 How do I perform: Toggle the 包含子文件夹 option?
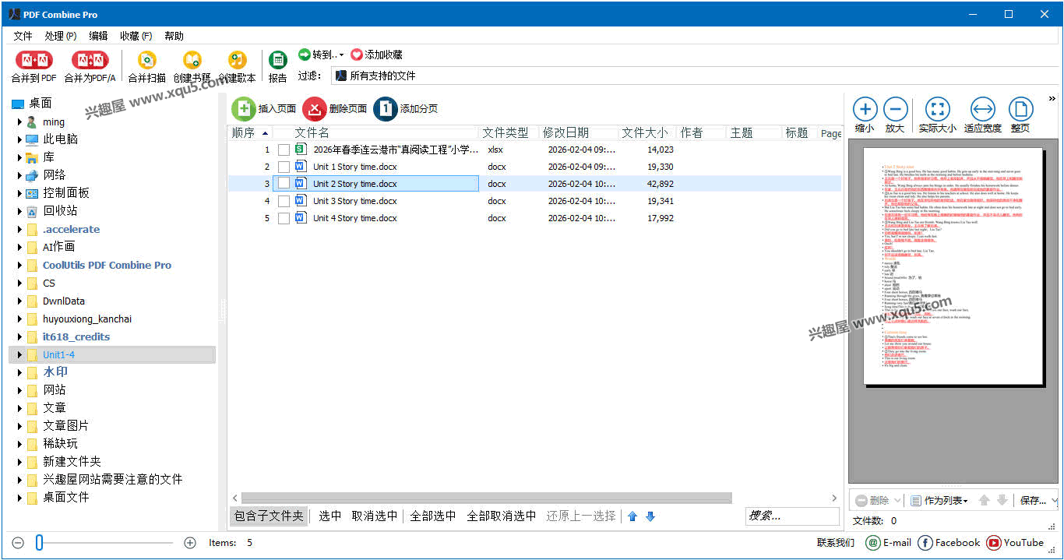tap(269, 516)
